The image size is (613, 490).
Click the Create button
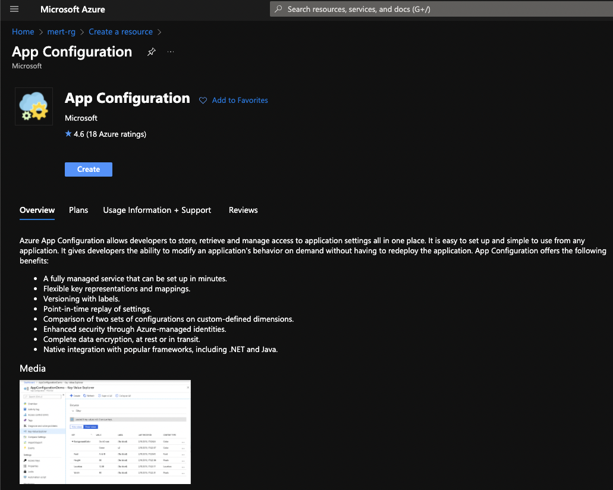tap(89, 169)
